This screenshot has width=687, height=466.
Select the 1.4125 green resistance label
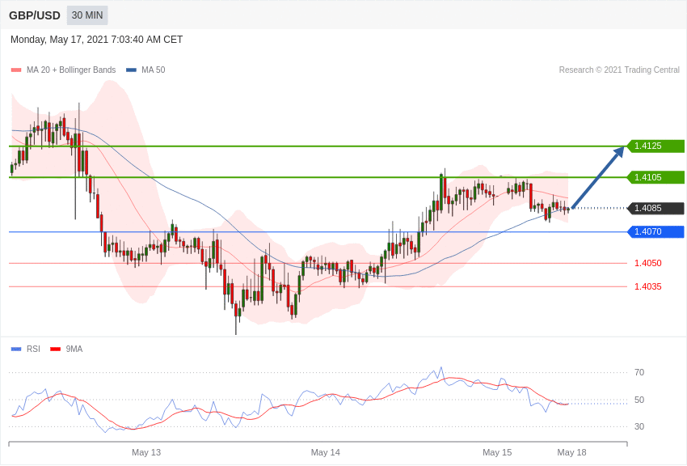(656, 146)
